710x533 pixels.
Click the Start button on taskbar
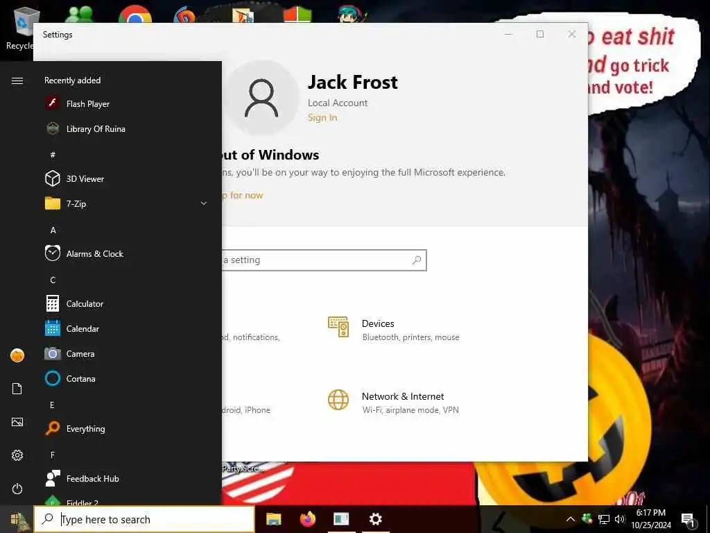pyautogui.click(x=17, y=519)
